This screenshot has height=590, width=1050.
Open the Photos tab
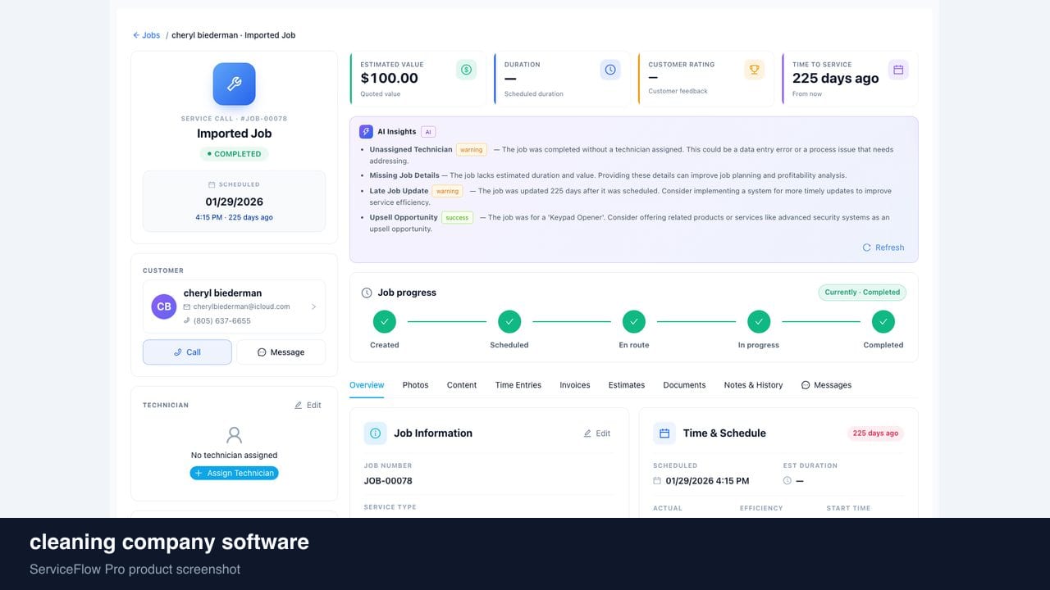pos(415,385)
